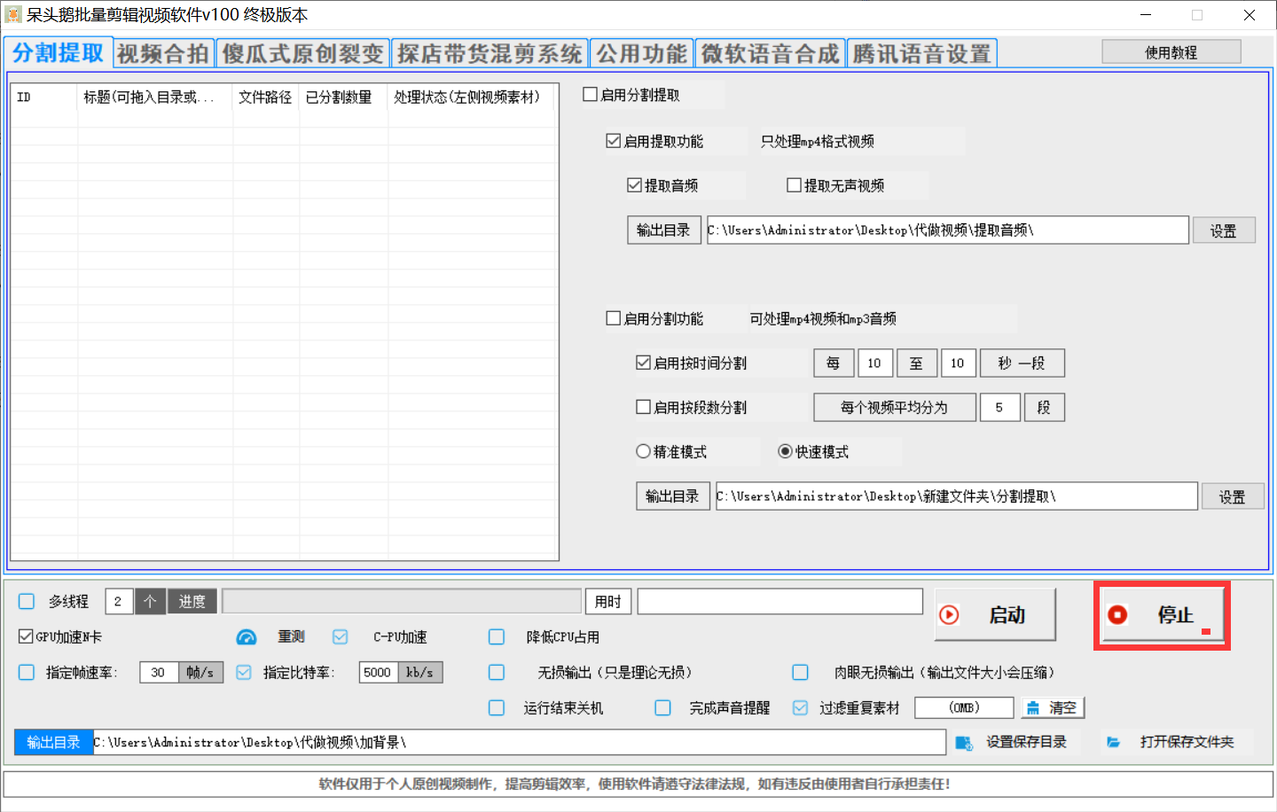
Task: Click the segment count field showing 5
Action: pyautogui.click(x=999, y=407)
